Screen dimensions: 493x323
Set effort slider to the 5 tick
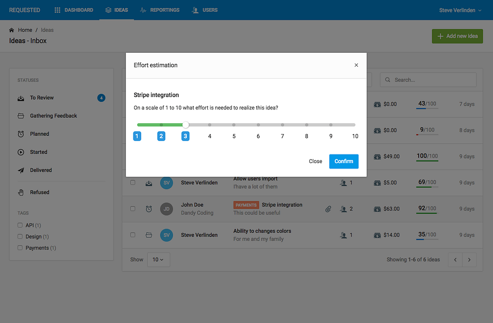tap(234, 125)
